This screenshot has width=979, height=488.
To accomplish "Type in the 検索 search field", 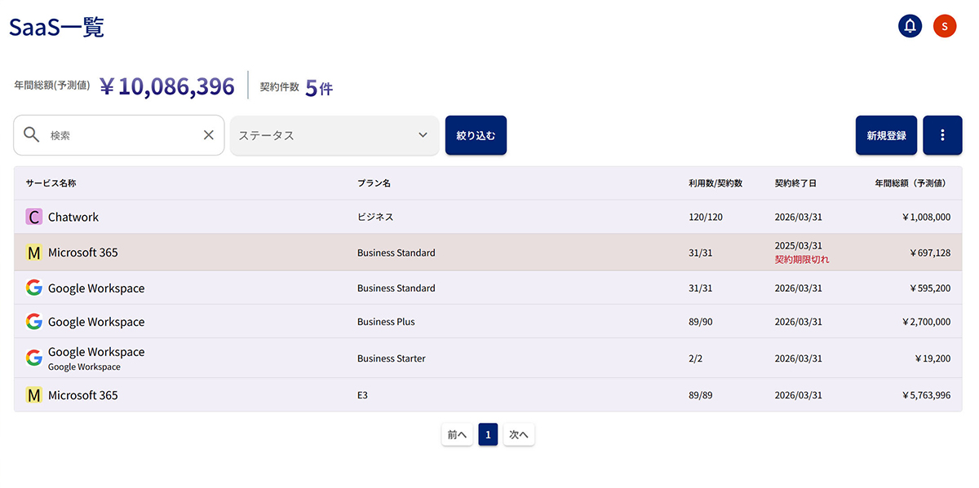I will [x=122, y=135].
